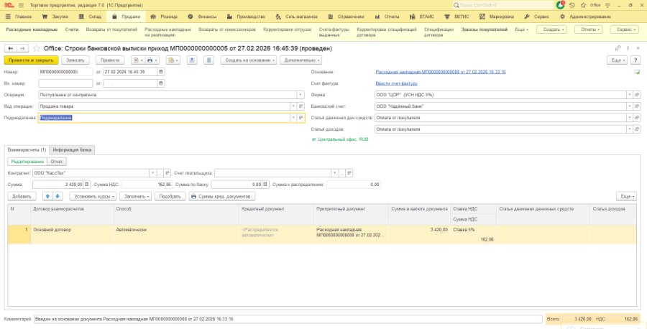Switch to the Информация банка tab
The height and width of the screenshot is (329, 647).
72,150
